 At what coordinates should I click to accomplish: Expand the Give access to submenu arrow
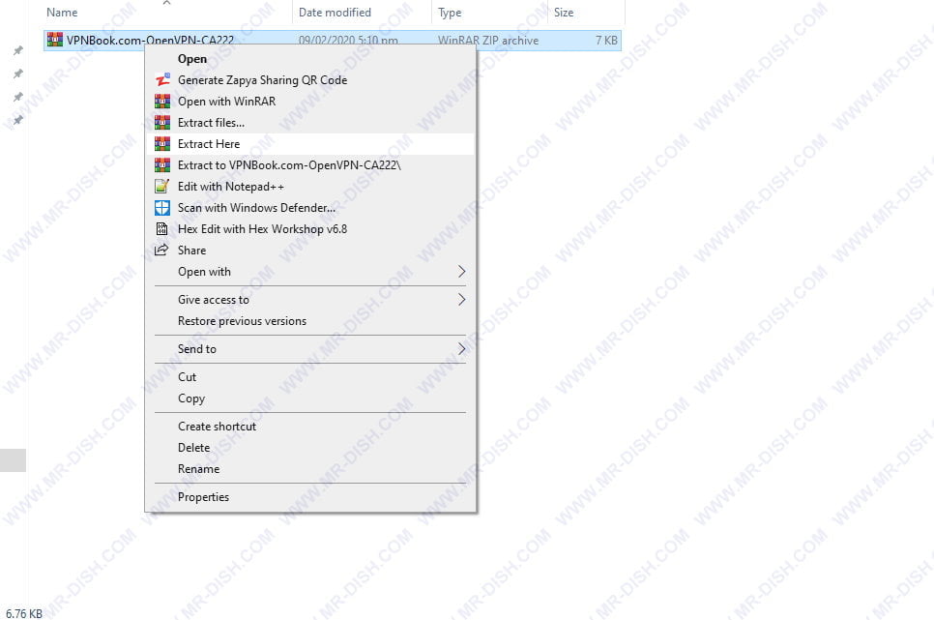pos(461,300)
